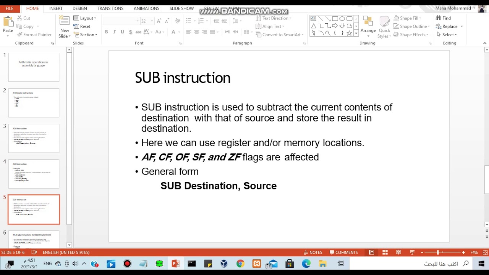Toggle Italic formatting
Screen dimensions: 489x275
[114, 32]
